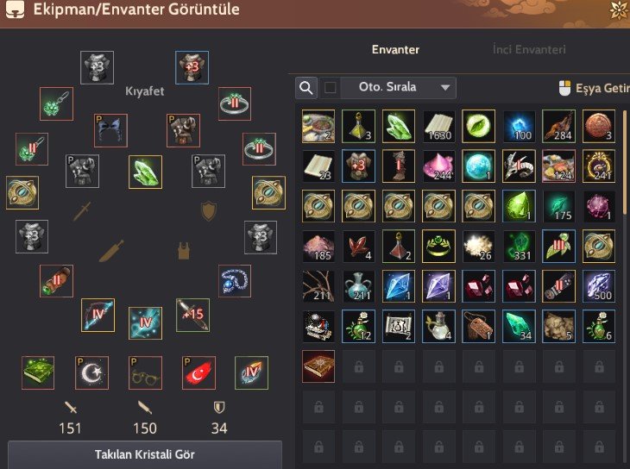The height and width of the screenshot is (469, 630).
Task: Click the green crystal in center slot
Action: point(145,172)
